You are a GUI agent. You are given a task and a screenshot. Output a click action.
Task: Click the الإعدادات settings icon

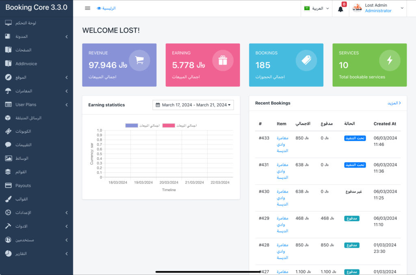click(8, 213)
